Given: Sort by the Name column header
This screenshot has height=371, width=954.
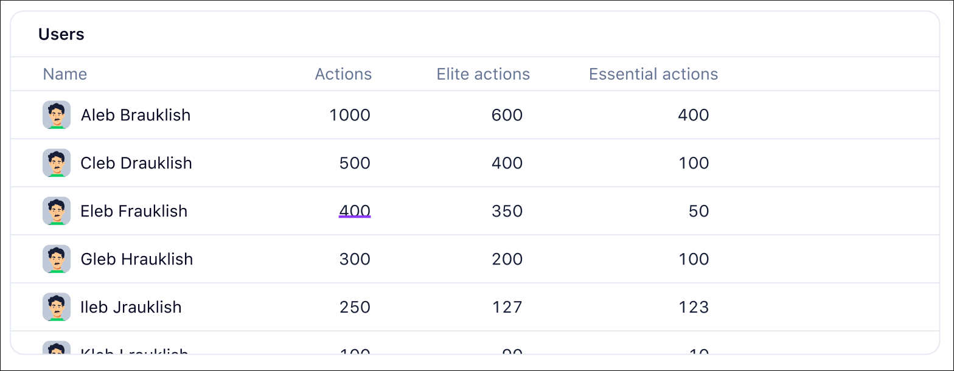Looking at the screenshot, I should click(x=65, y=74).
